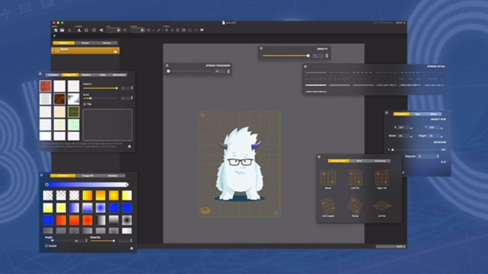Open the Decoration tab in fill panel
488x274 pixels.
(x=119, y=75)
